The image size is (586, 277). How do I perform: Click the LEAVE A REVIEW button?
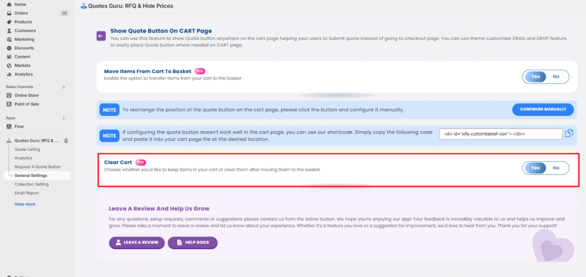point(136,242)
